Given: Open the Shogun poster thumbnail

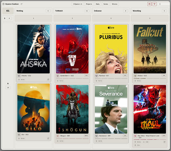Looking at the screenshot, I should 72,109.
